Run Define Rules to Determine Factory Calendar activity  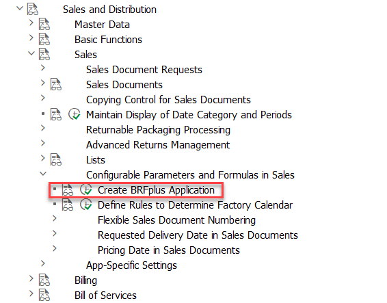click(x=86, y=205)
